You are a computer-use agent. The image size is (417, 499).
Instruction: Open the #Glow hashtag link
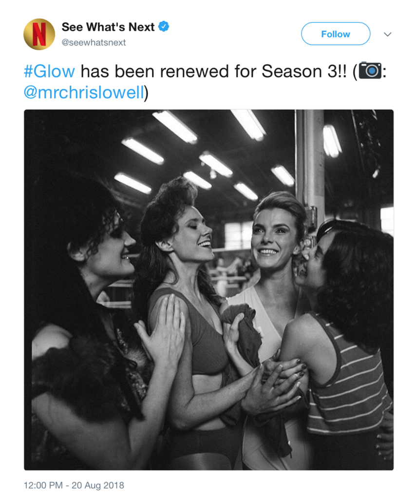pos(49,71)
